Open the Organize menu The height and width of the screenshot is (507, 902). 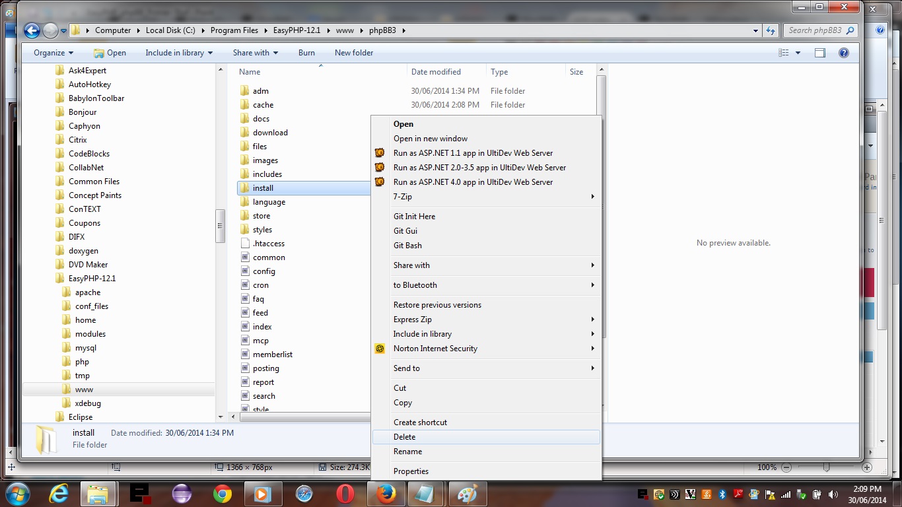coord(53,53)
